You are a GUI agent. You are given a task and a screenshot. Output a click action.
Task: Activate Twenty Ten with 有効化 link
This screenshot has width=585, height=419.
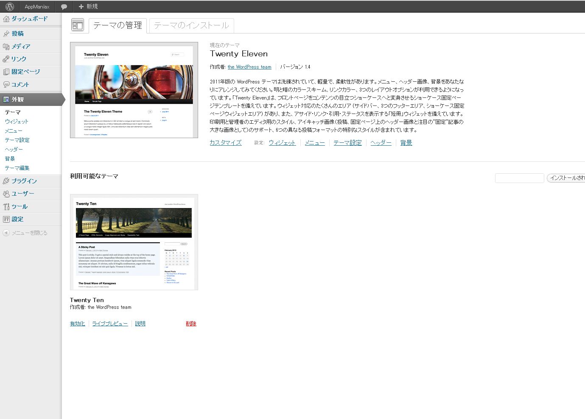[x=77, y=324]
